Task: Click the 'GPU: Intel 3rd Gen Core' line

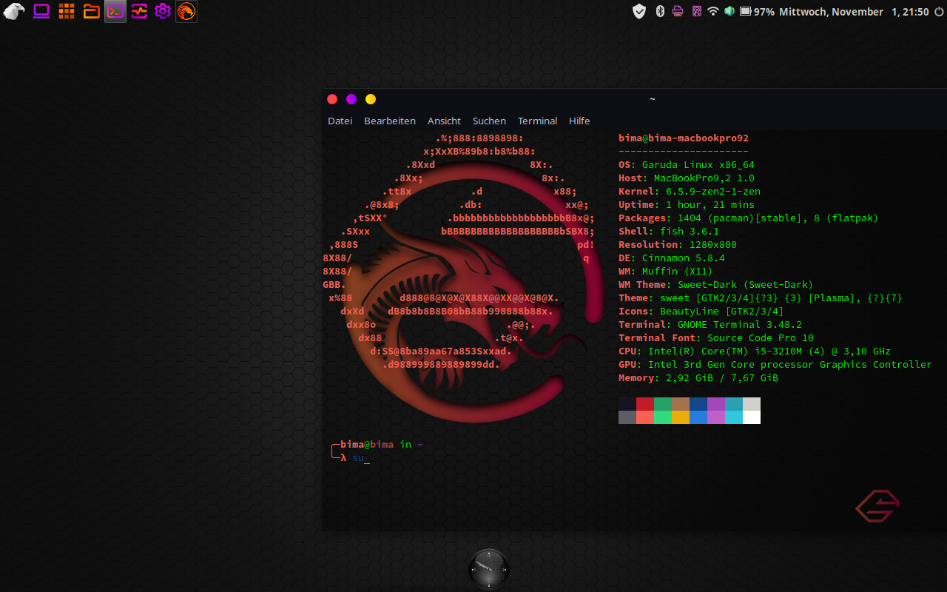Action: tap(775, 365)
